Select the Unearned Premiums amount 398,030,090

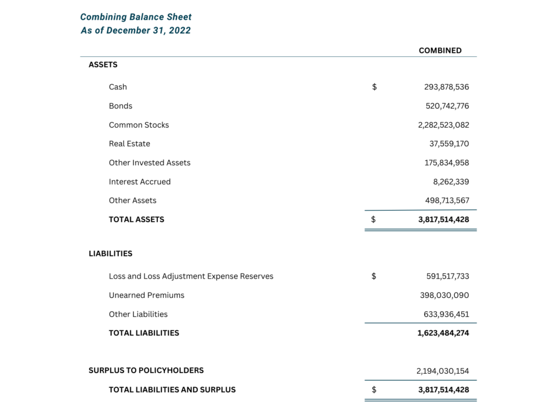[444, 295]
